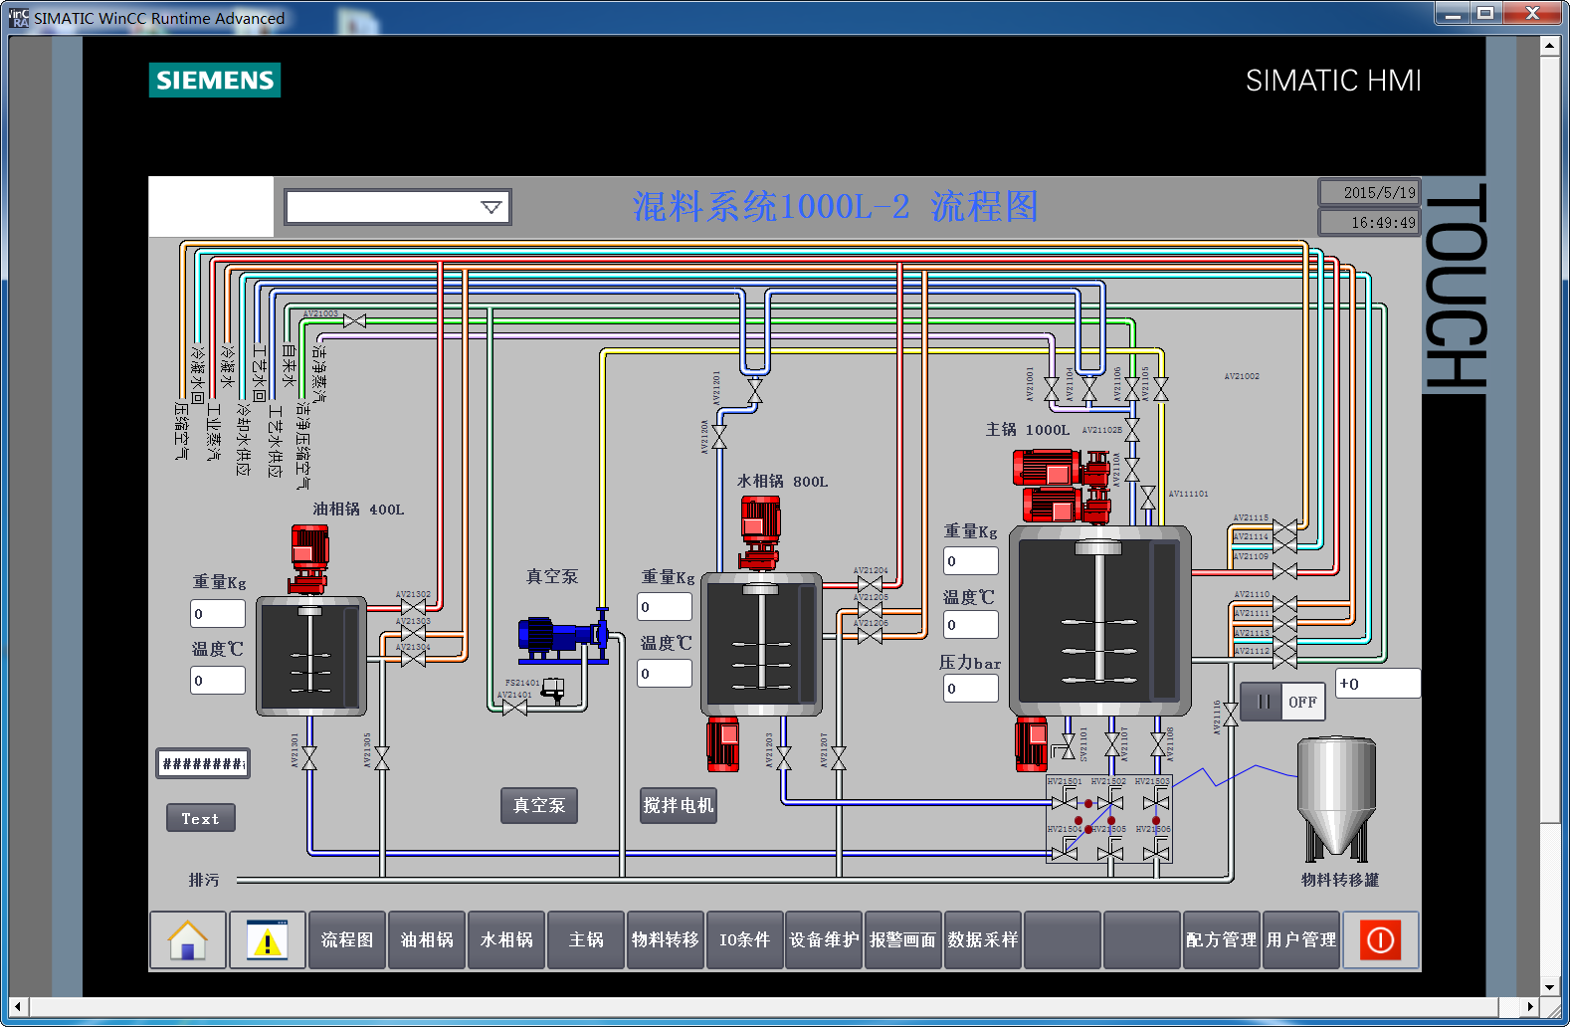The image size is (1570, 1027).
Task: Click valve AV21003 on green pipe
Action: [354, 320]
